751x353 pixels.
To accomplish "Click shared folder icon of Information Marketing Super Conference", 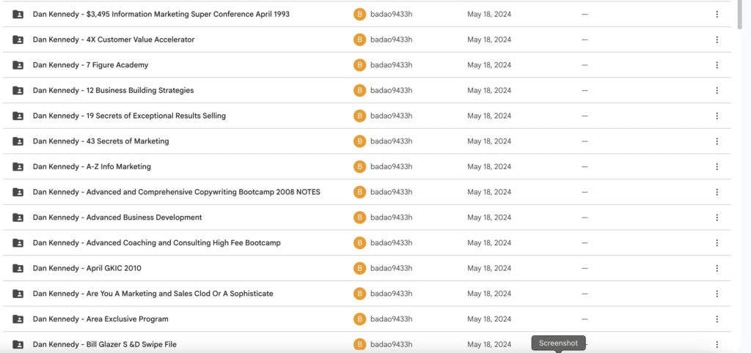I will [x=18, y=15].
